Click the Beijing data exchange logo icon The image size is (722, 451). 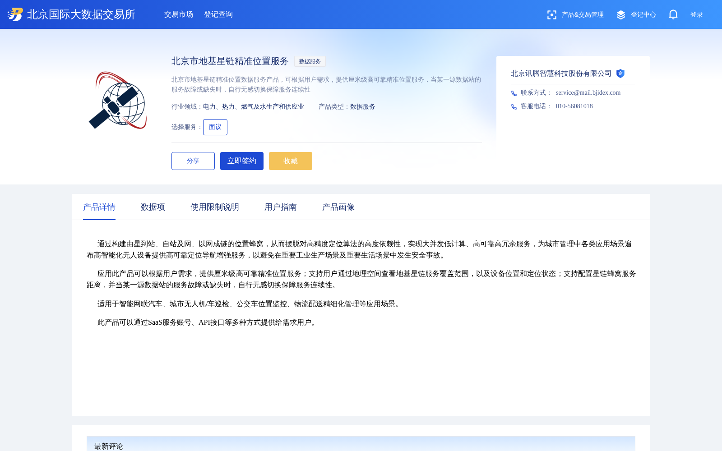(x=15, y=14)
